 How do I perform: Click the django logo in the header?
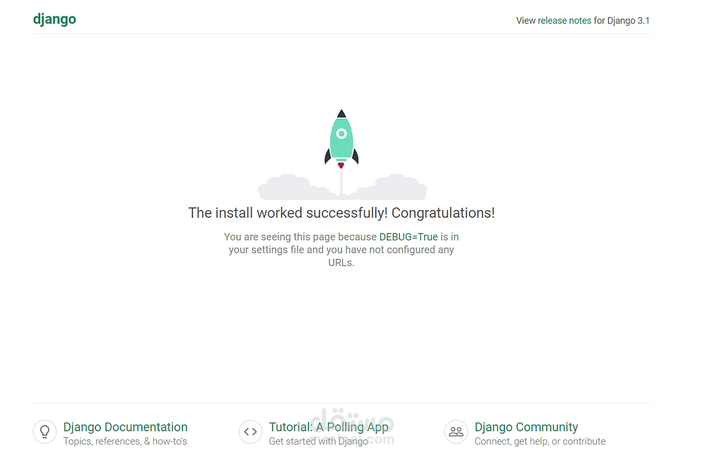55,18
